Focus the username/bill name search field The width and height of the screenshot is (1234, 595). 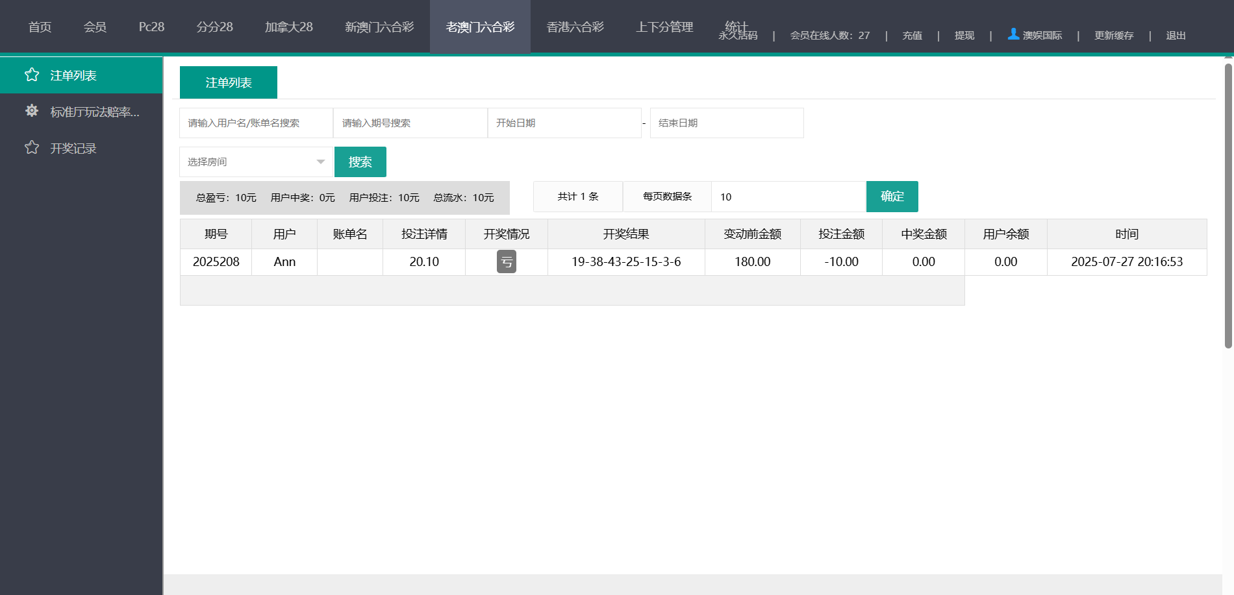click(x=256, y=123)
